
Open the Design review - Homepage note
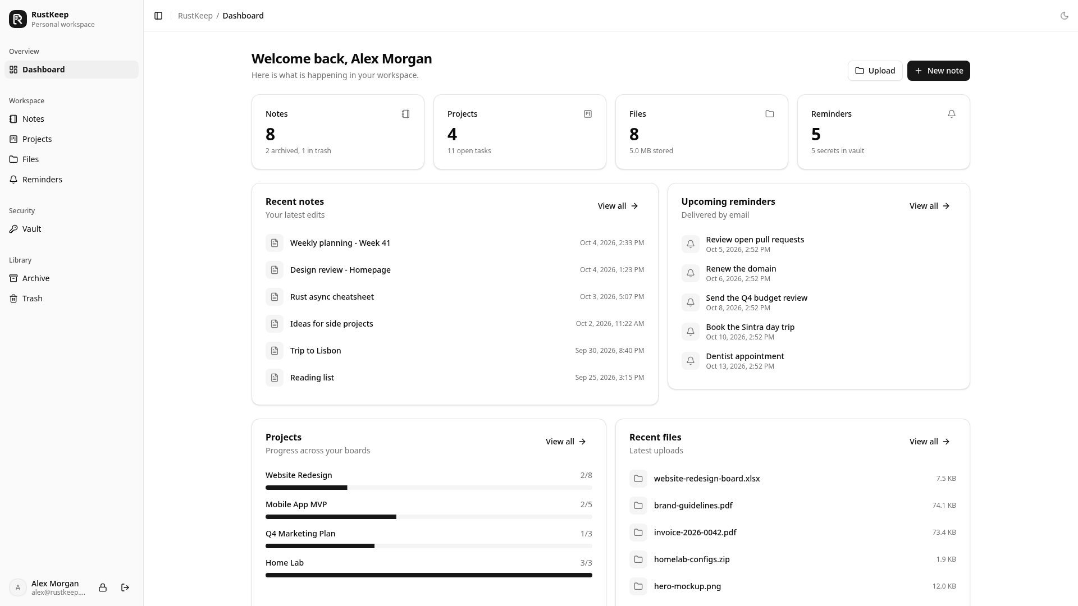455,270
